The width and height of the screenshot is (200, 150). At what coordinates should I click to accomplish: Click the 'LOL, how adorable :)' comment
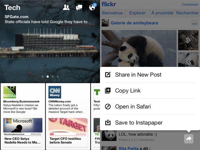[138, 134]
